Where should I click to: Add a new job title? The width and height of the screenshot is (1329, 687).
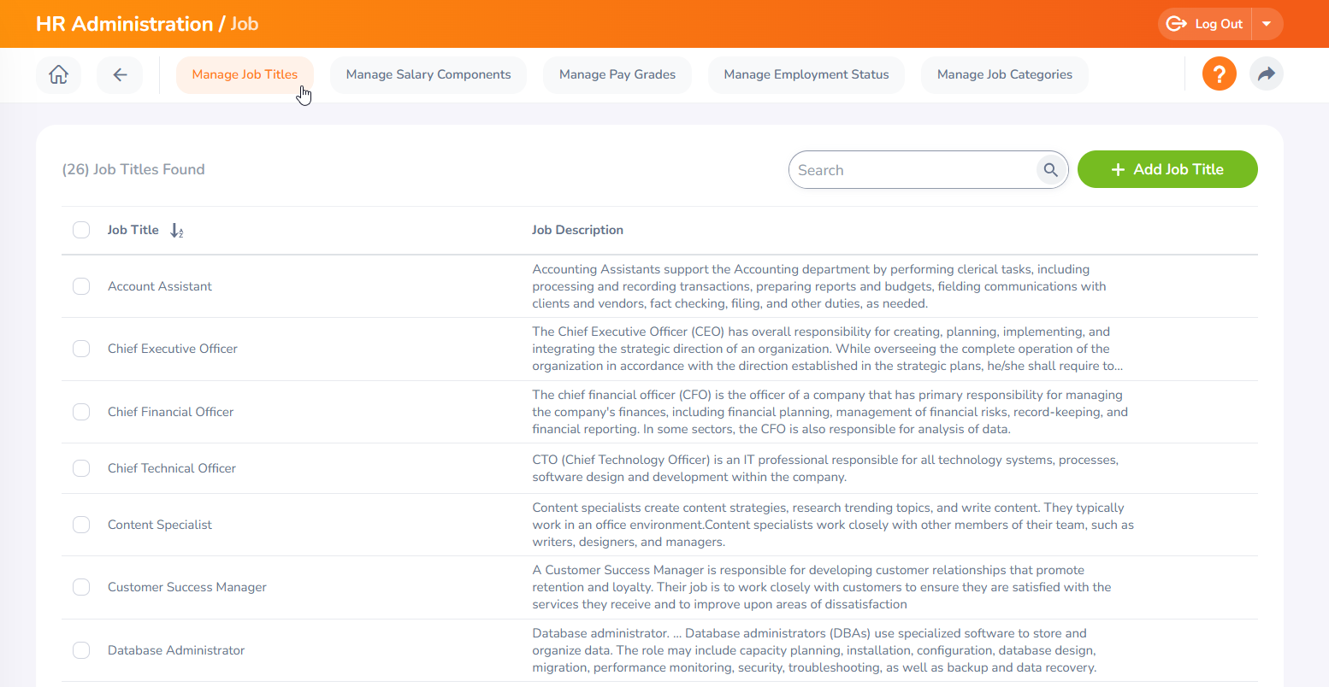point(1167,169)
